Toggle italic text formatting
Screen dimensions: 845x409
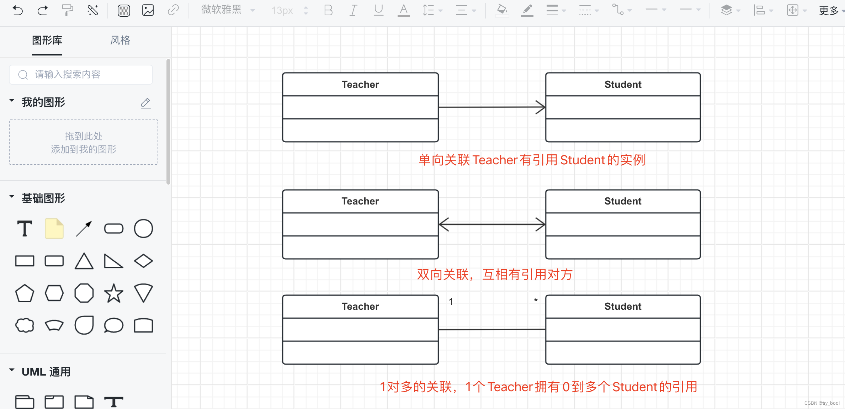click(x=353, y=10)
